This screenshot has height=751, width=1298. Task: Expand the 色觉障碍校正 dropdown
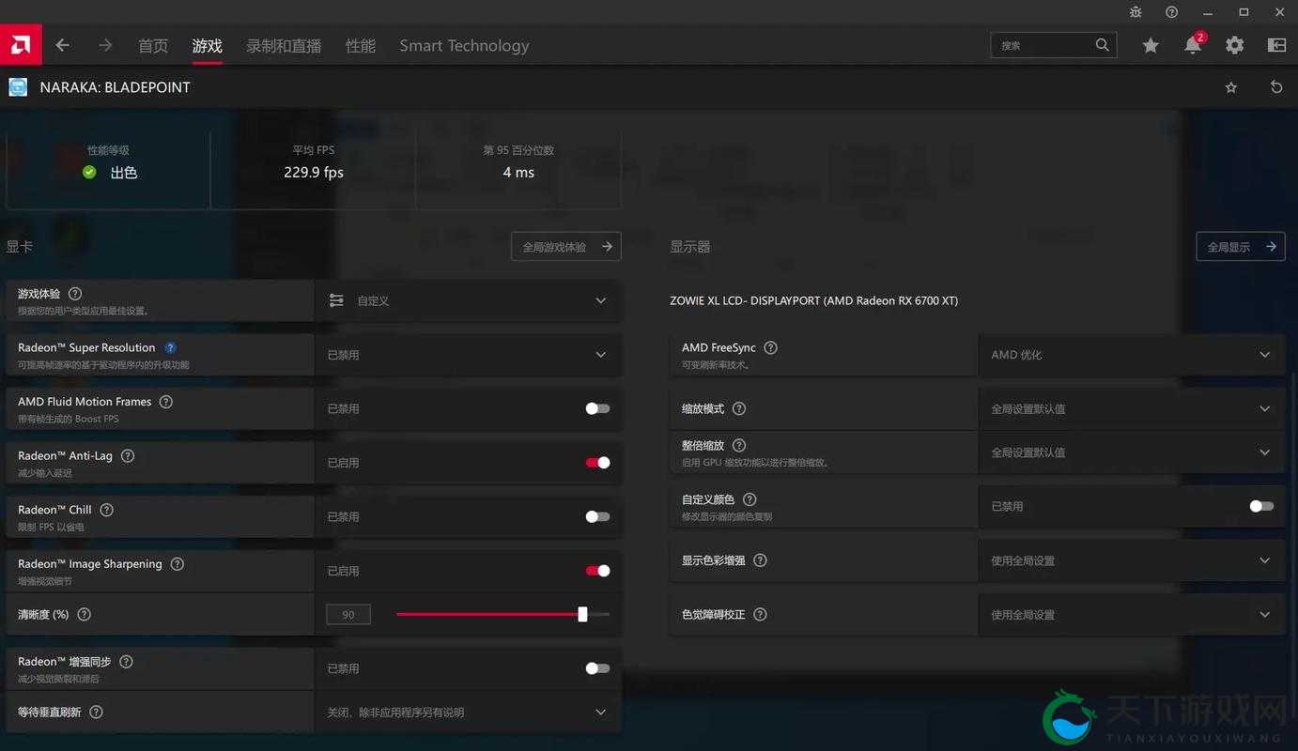tap(1132, 615)
